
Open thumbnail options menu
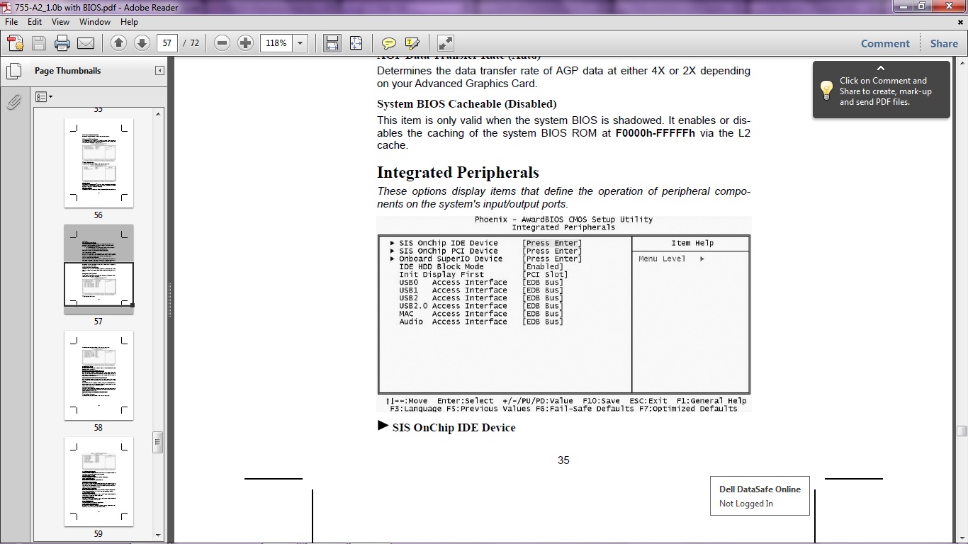tap(44, 96)
